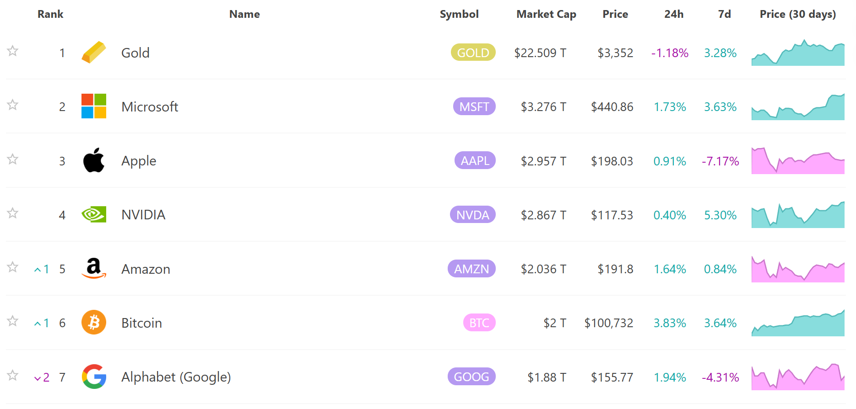Add Bitcoin to favorites with star
This screenshot has height=409, width=856.
(13, 321)
